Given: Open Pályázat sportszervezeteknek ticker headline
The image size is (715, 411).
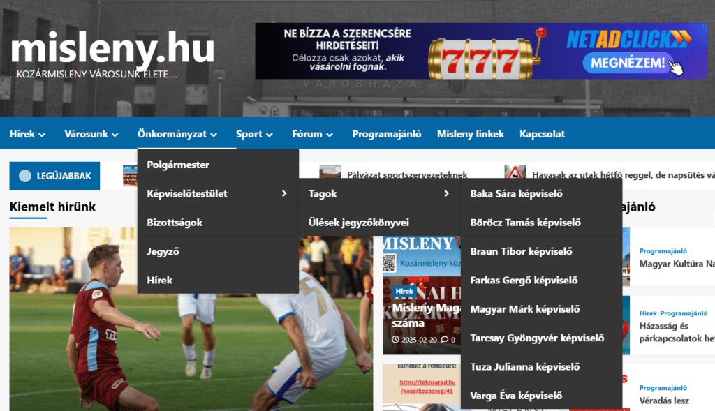Looking at the screenshot, I should (407, 175).
